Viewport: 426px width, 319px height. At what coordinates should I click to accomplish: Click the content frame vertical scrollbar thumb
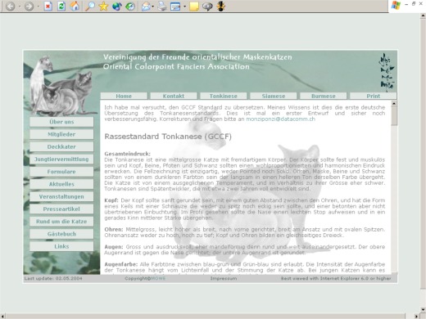click(394, 115)
